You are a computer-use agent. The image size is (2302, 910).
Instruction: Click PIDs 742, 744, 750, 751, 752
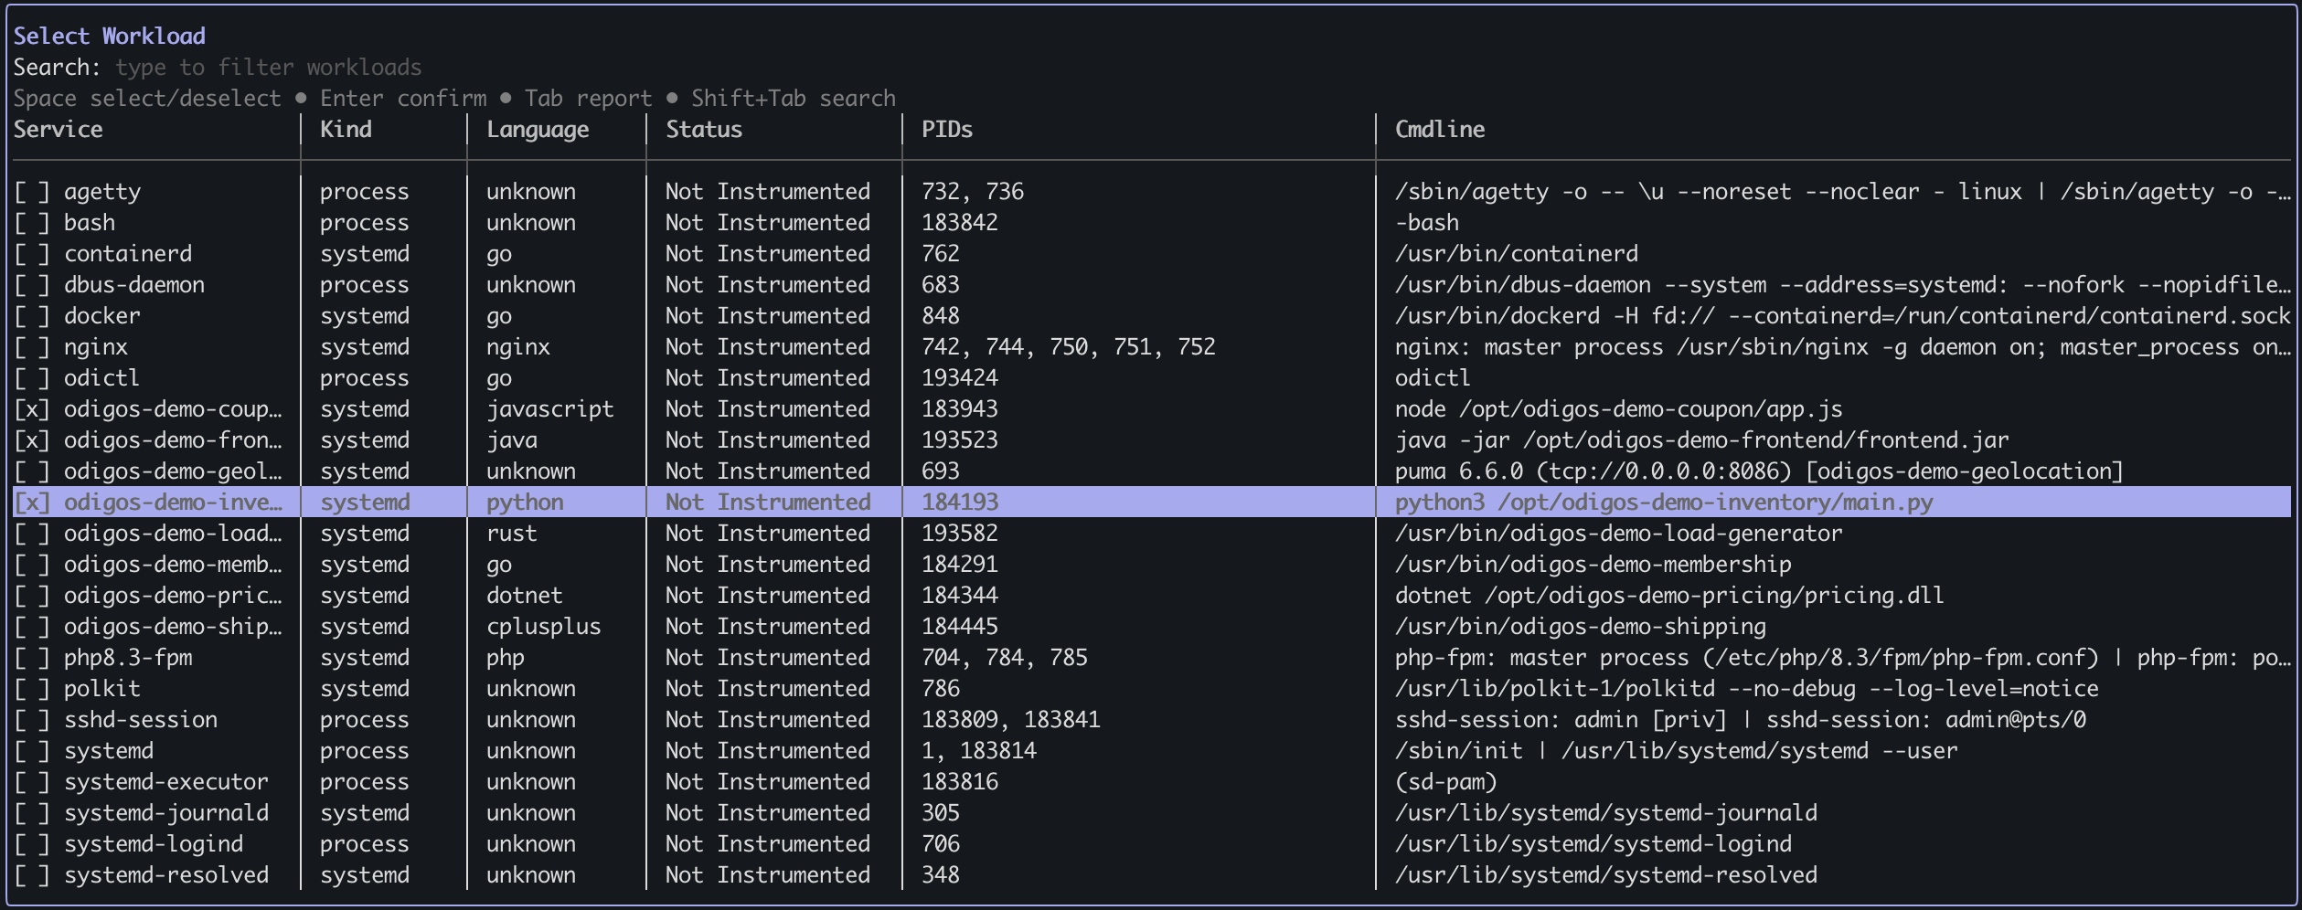tap(1069, 347)
